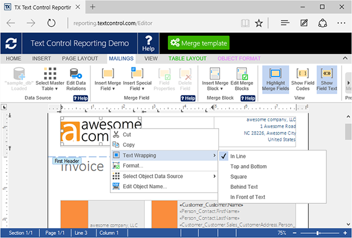Click the First Header label tag
This screenshot has height=238, width=352.
pyautogui.click(x=67, y=161)
